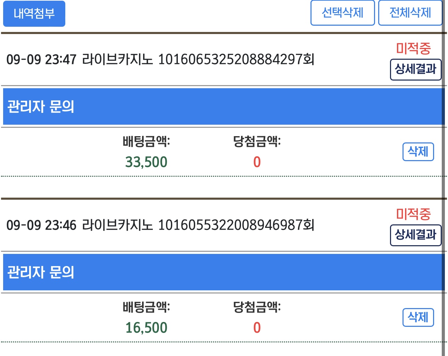Delete the 33,500 bet with 삭제
The width and height of the screenshot is (448, 356).
click(x=418, y=152)
